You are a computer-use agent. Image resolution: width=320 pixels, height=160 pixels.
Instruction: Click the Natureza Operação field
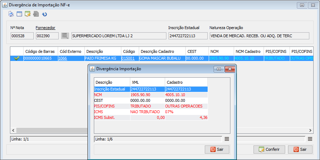click(260, 36)
